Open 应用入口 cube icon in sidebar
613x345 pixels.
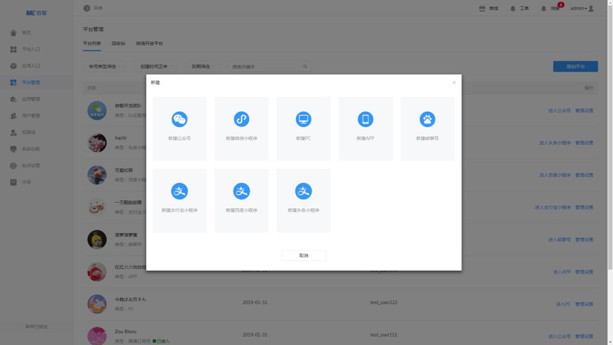(13, 66)
